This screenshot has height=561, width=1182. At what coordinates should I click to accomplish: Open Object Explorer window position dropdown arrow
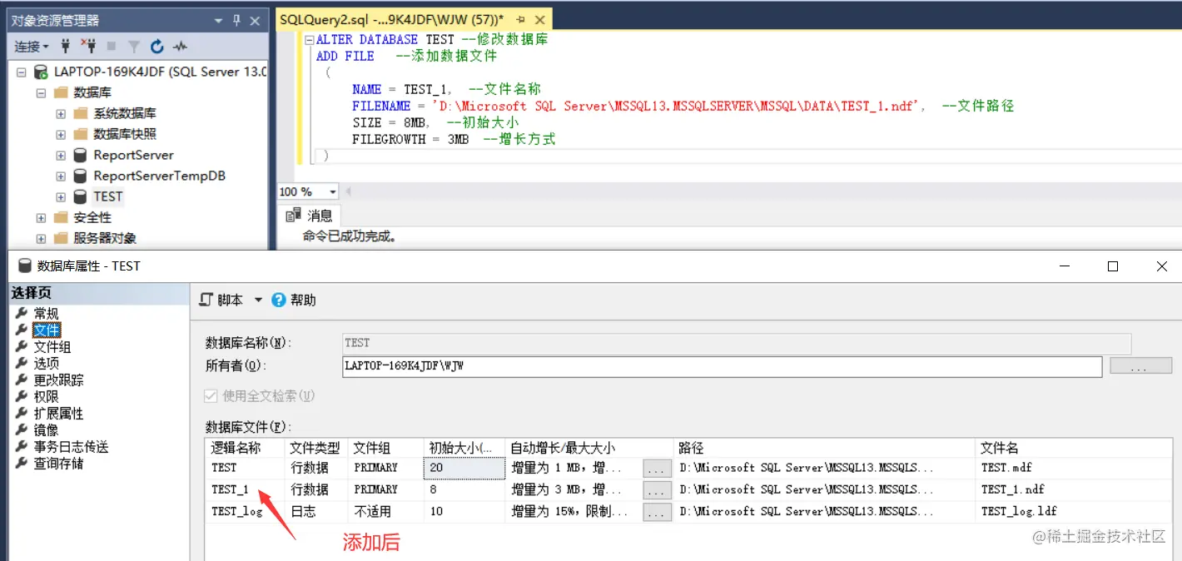[x=218, y=20]
